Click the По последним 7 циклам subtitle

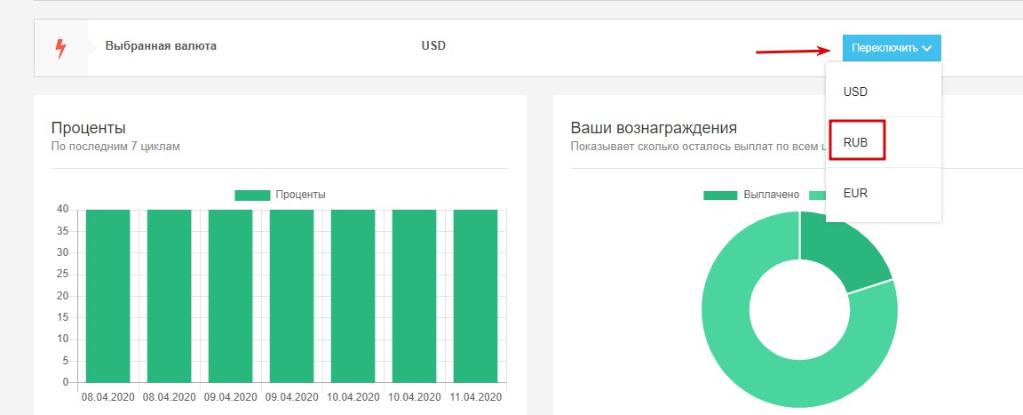(x=115, y=147)
